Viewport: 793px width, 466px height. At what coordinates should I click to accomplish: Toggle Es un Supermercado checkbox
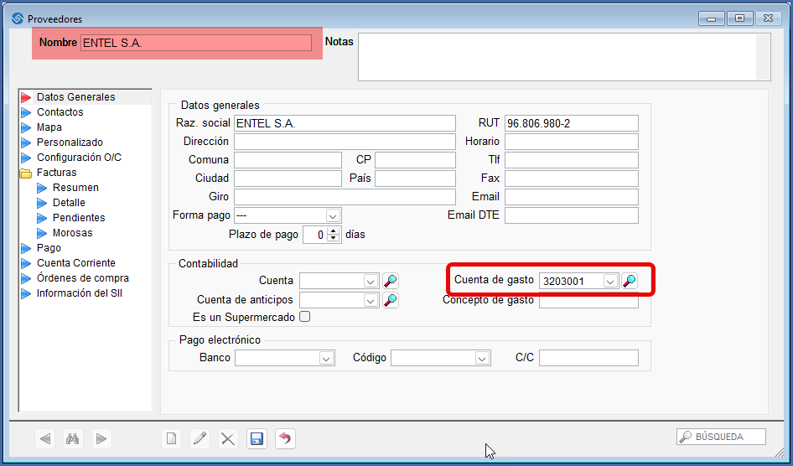pyautogui.click(x=304, y=317)
